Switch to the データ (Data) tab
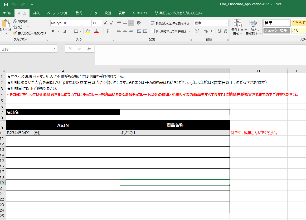This screenshot has width=306, height=220. pos(93,13)
